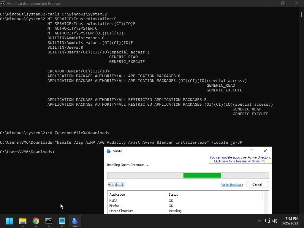
Task: Open the Windows Start menu
Action: pyautogui.click(x=9, y=221)
